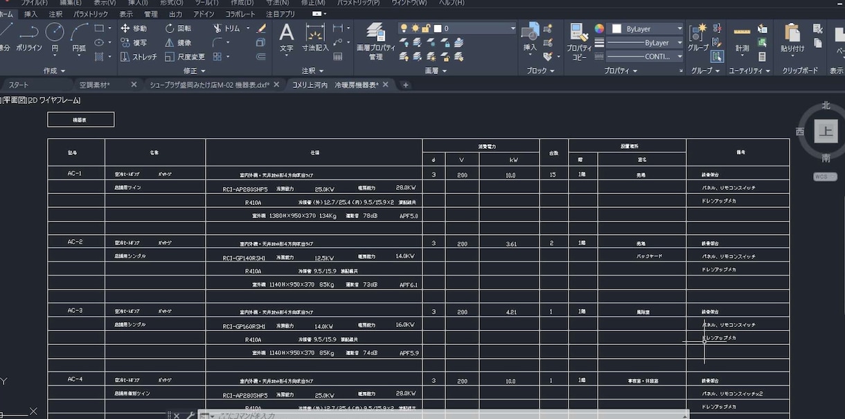Screen dimensions: 845x419
Task: Select the 複写 (Copy) tool
Action: pyautogui.click(x=134, y=42)
